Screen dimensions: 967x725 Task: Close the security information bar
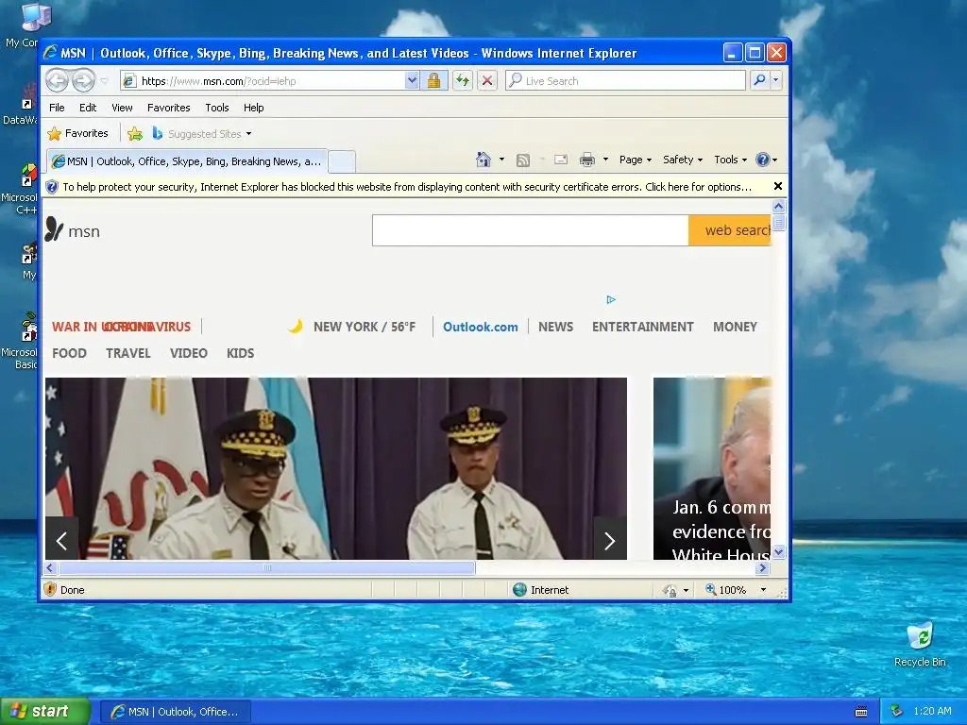click(x=778, y=186)
